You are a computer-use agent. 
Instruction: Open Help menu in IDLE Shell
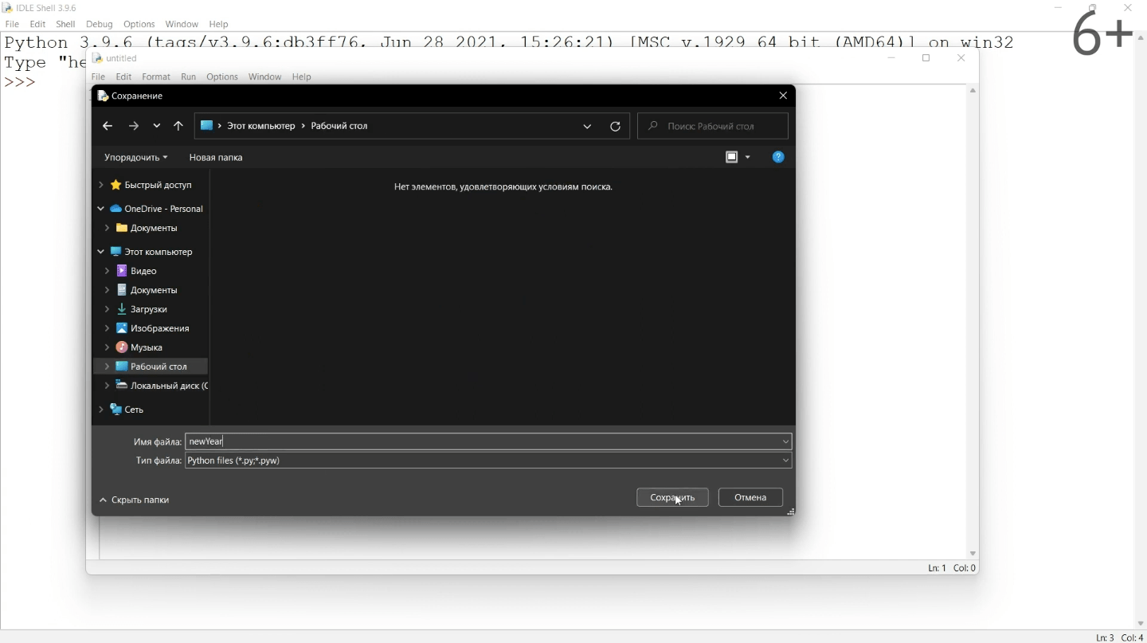tap(219, 25)
